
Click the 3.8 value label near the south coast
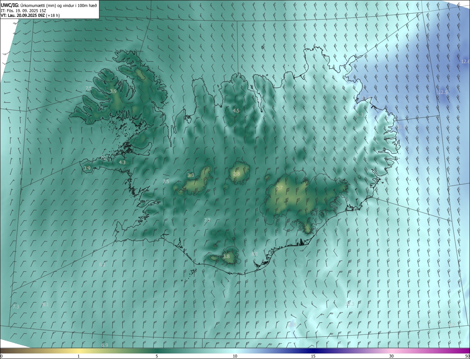click(x=226, y=256)
